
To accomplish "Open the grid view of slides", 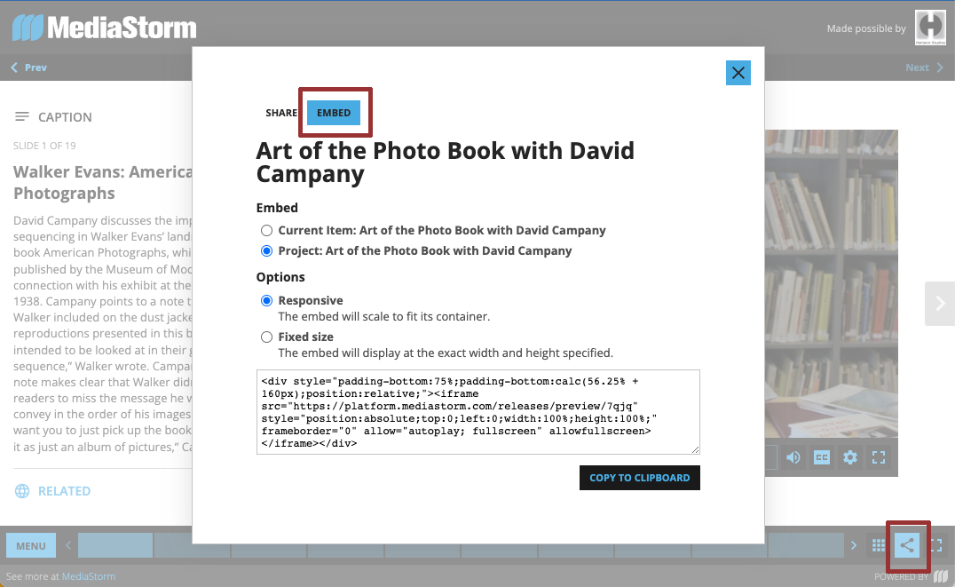I will (x=878, y=544).
